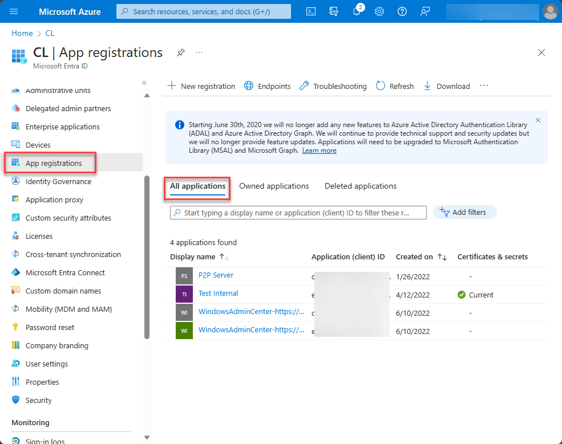Open the Directories and subscriptions filter icon
The image size is (562, 444).
(x=334, y=11)
